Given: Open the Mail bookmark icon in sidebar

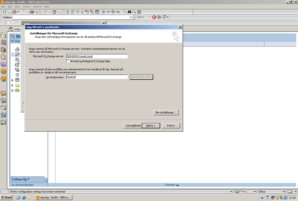Looking at the screenshot, I should click(x=3, y=35).
